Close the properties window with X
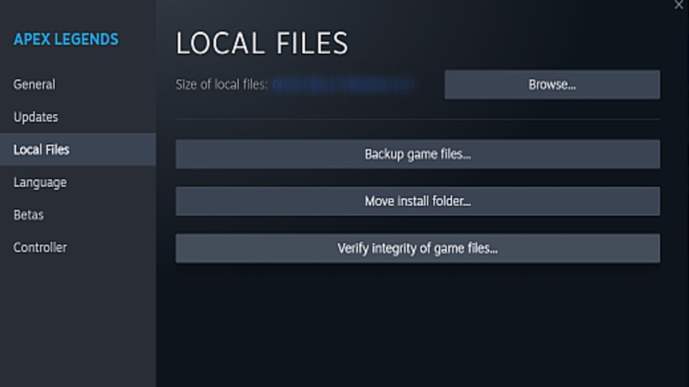Image resolution: width=689 pixels, height=387 pixels. (678, 5)
